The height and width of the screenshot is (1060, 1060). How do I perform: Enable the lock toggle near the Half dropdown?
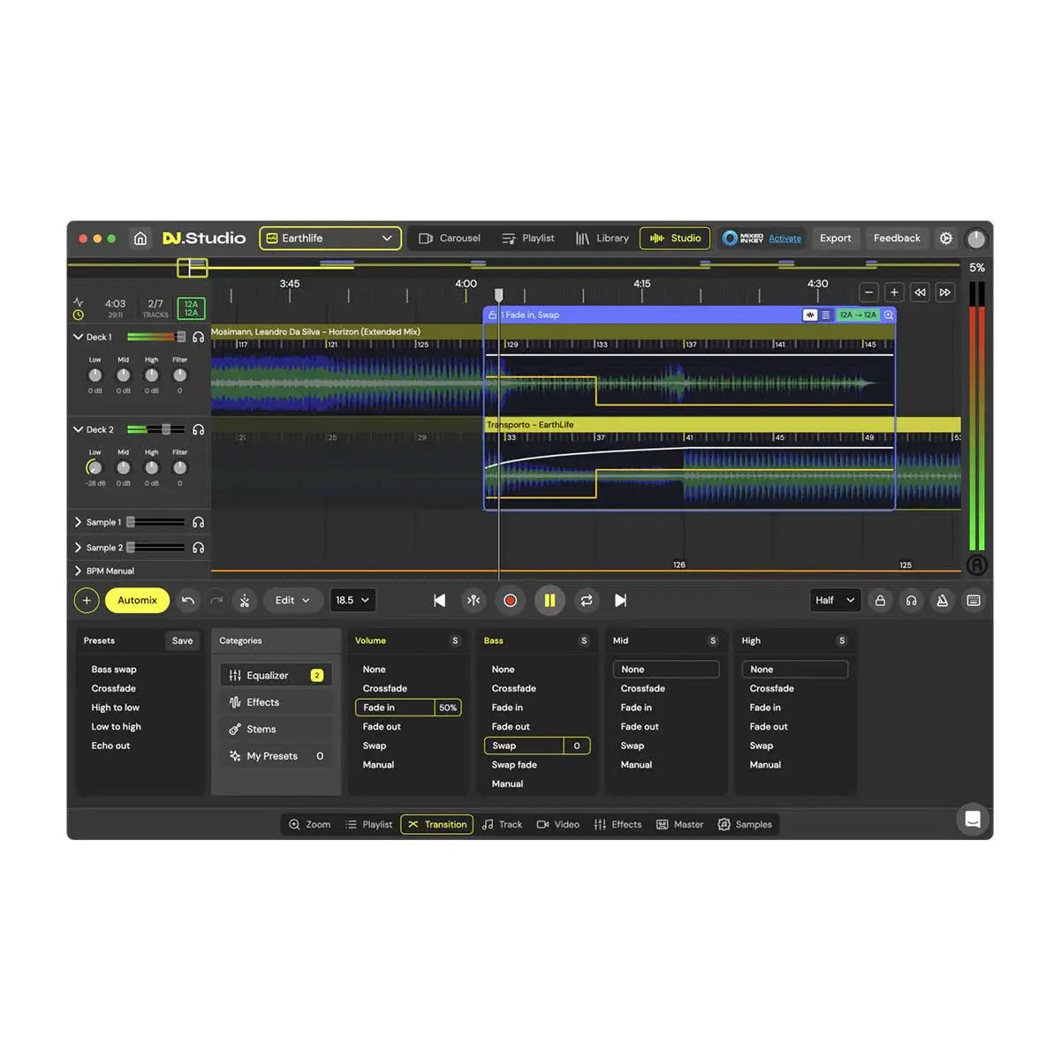click(x=880, y=600)
